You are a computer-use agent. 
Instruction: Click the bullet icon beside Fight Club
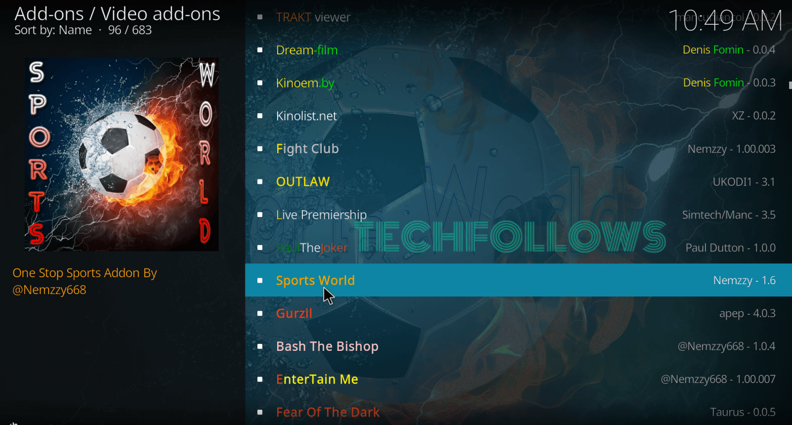coord(260,149)
